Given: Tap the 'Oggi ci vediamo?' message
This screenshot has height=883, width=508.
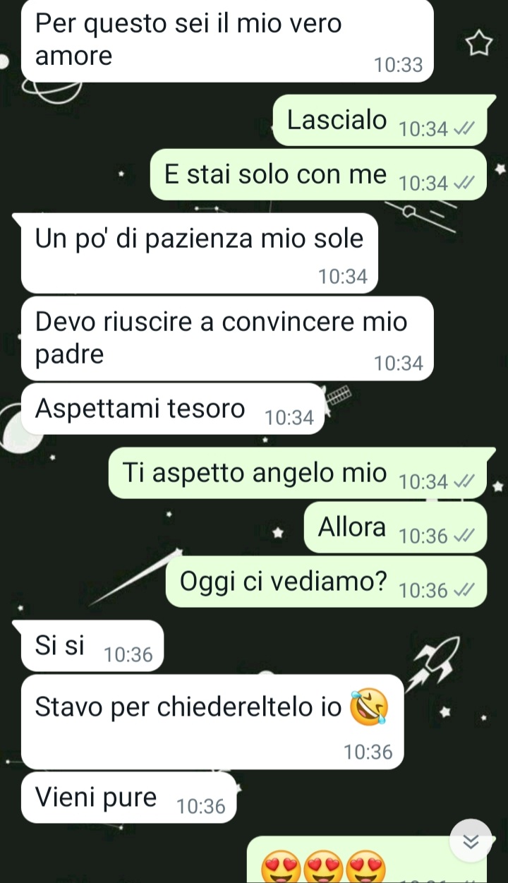Looking at the screenshot, I should 326,582.
